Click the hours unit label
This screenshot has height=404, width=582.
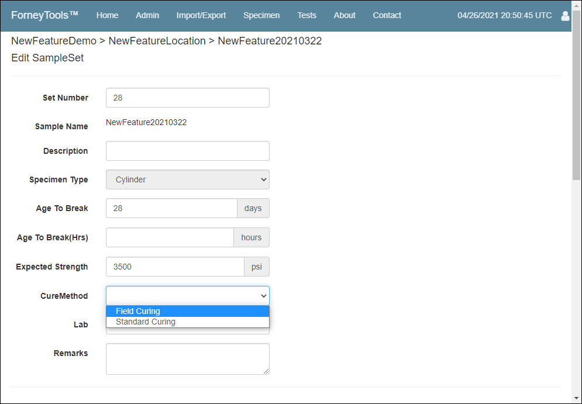pos(252,237)
